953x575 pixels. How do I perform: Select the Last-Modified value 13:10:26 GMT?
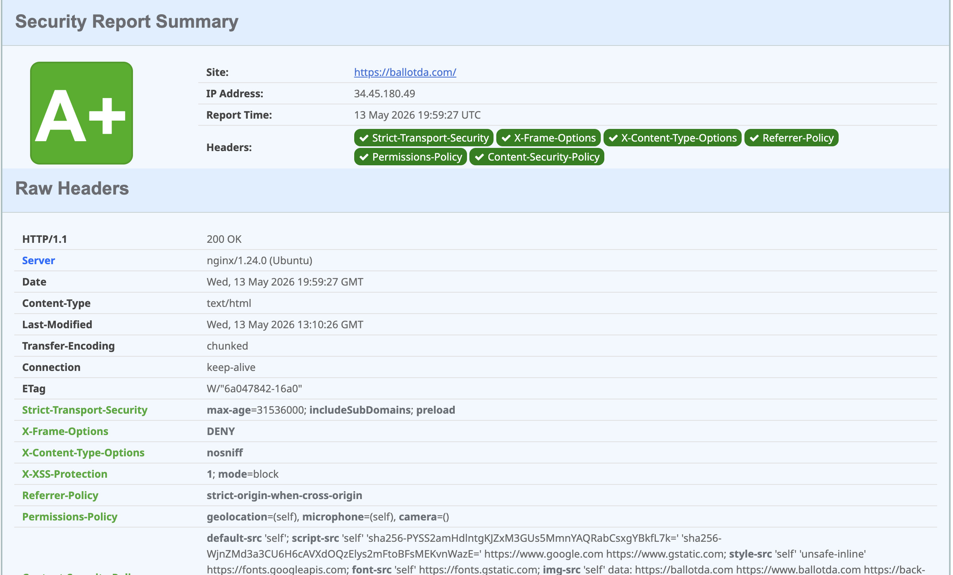[285, 325]
